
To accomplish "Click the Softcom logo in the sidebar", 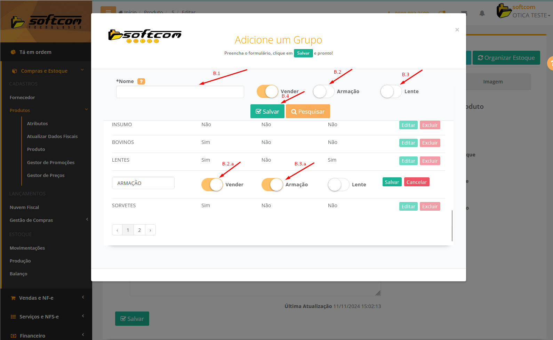I will click(x=46, y=22).
